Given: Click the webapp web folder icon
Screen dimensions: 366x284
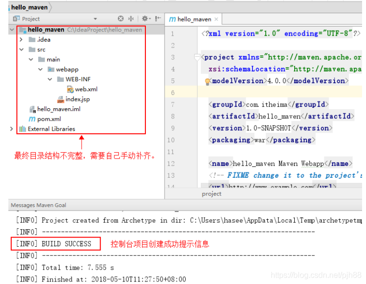Looking at the screenshot, I should point(51,70).
